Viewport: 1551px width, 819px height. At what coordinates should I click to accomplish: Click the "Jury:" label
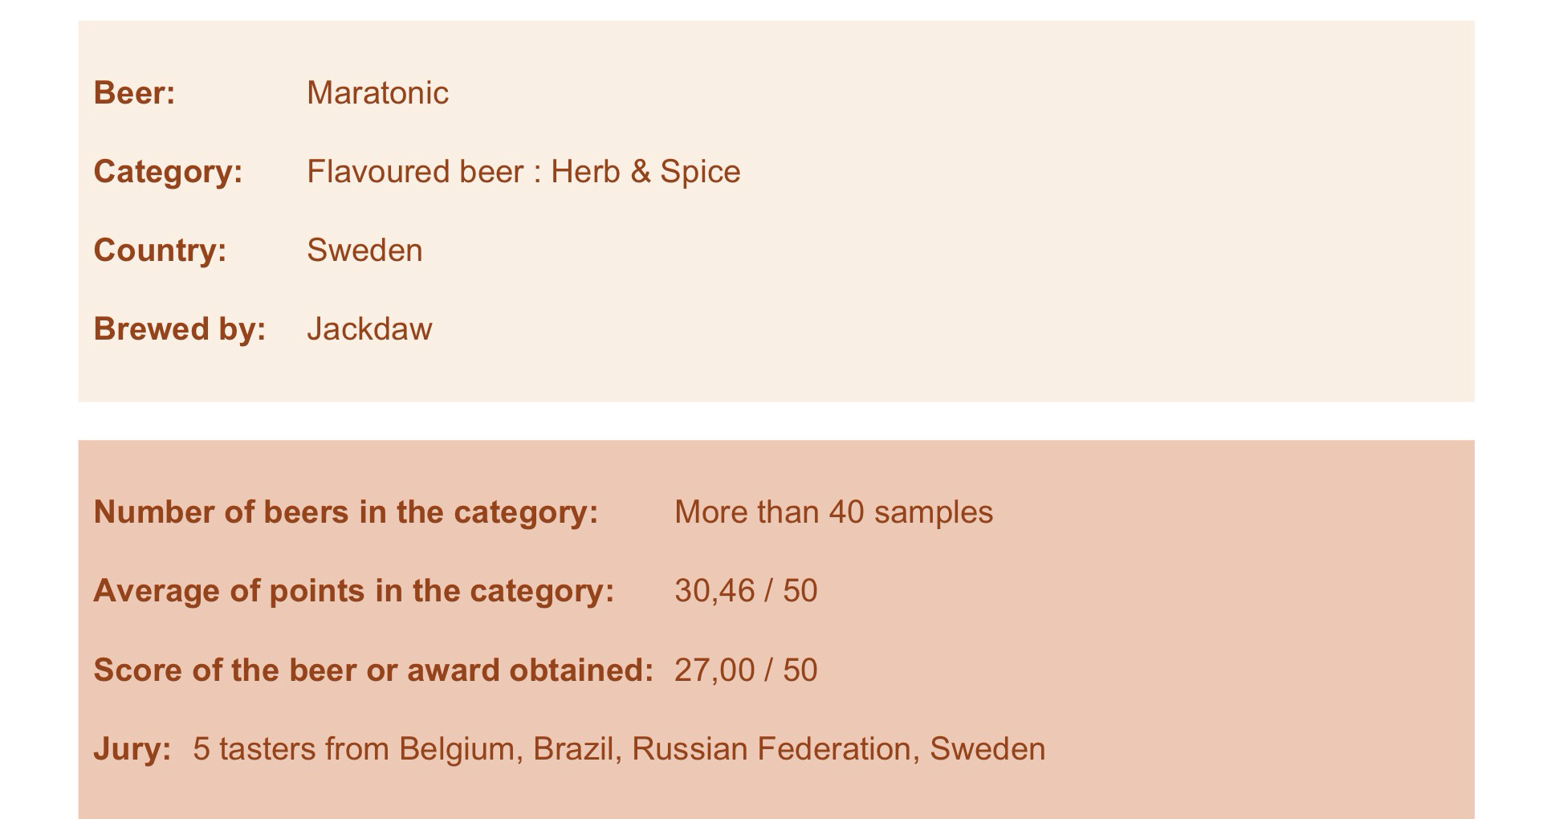tap(132, 749)
